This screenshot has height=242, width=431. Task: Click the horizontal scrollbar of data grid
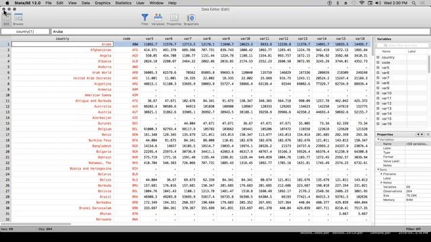pos(37,224)
